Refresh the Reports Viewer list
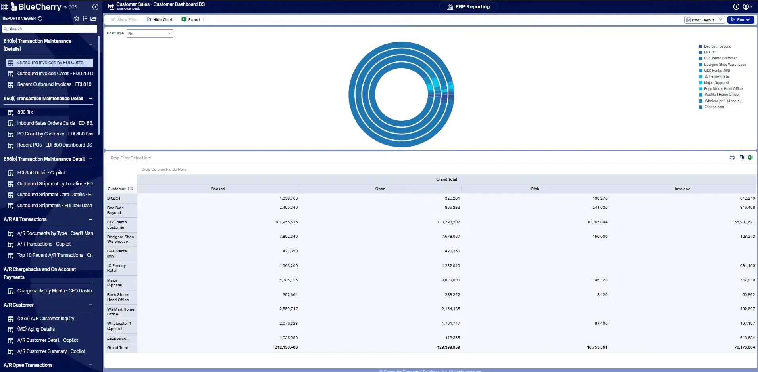758x372 pixels. pyautogui.click(x=40, y=18)
